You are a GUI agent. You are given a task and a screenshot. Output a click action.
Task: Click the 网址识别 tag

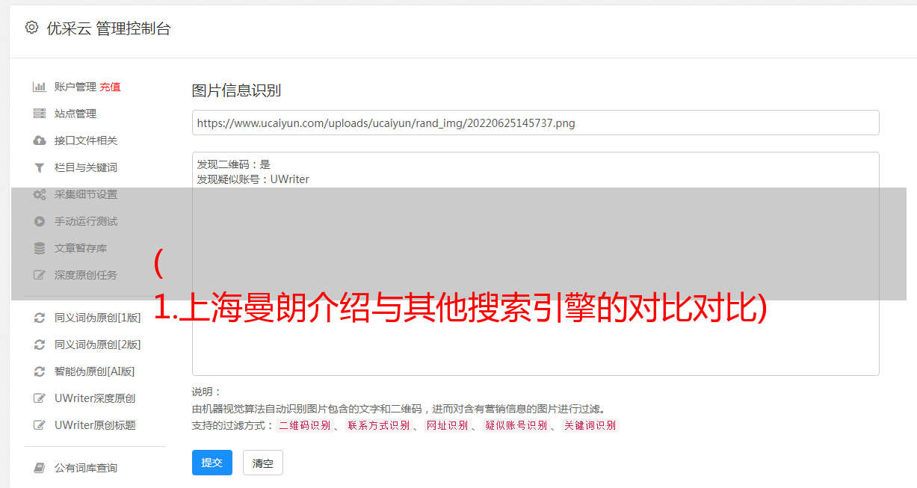pos(448,425)
